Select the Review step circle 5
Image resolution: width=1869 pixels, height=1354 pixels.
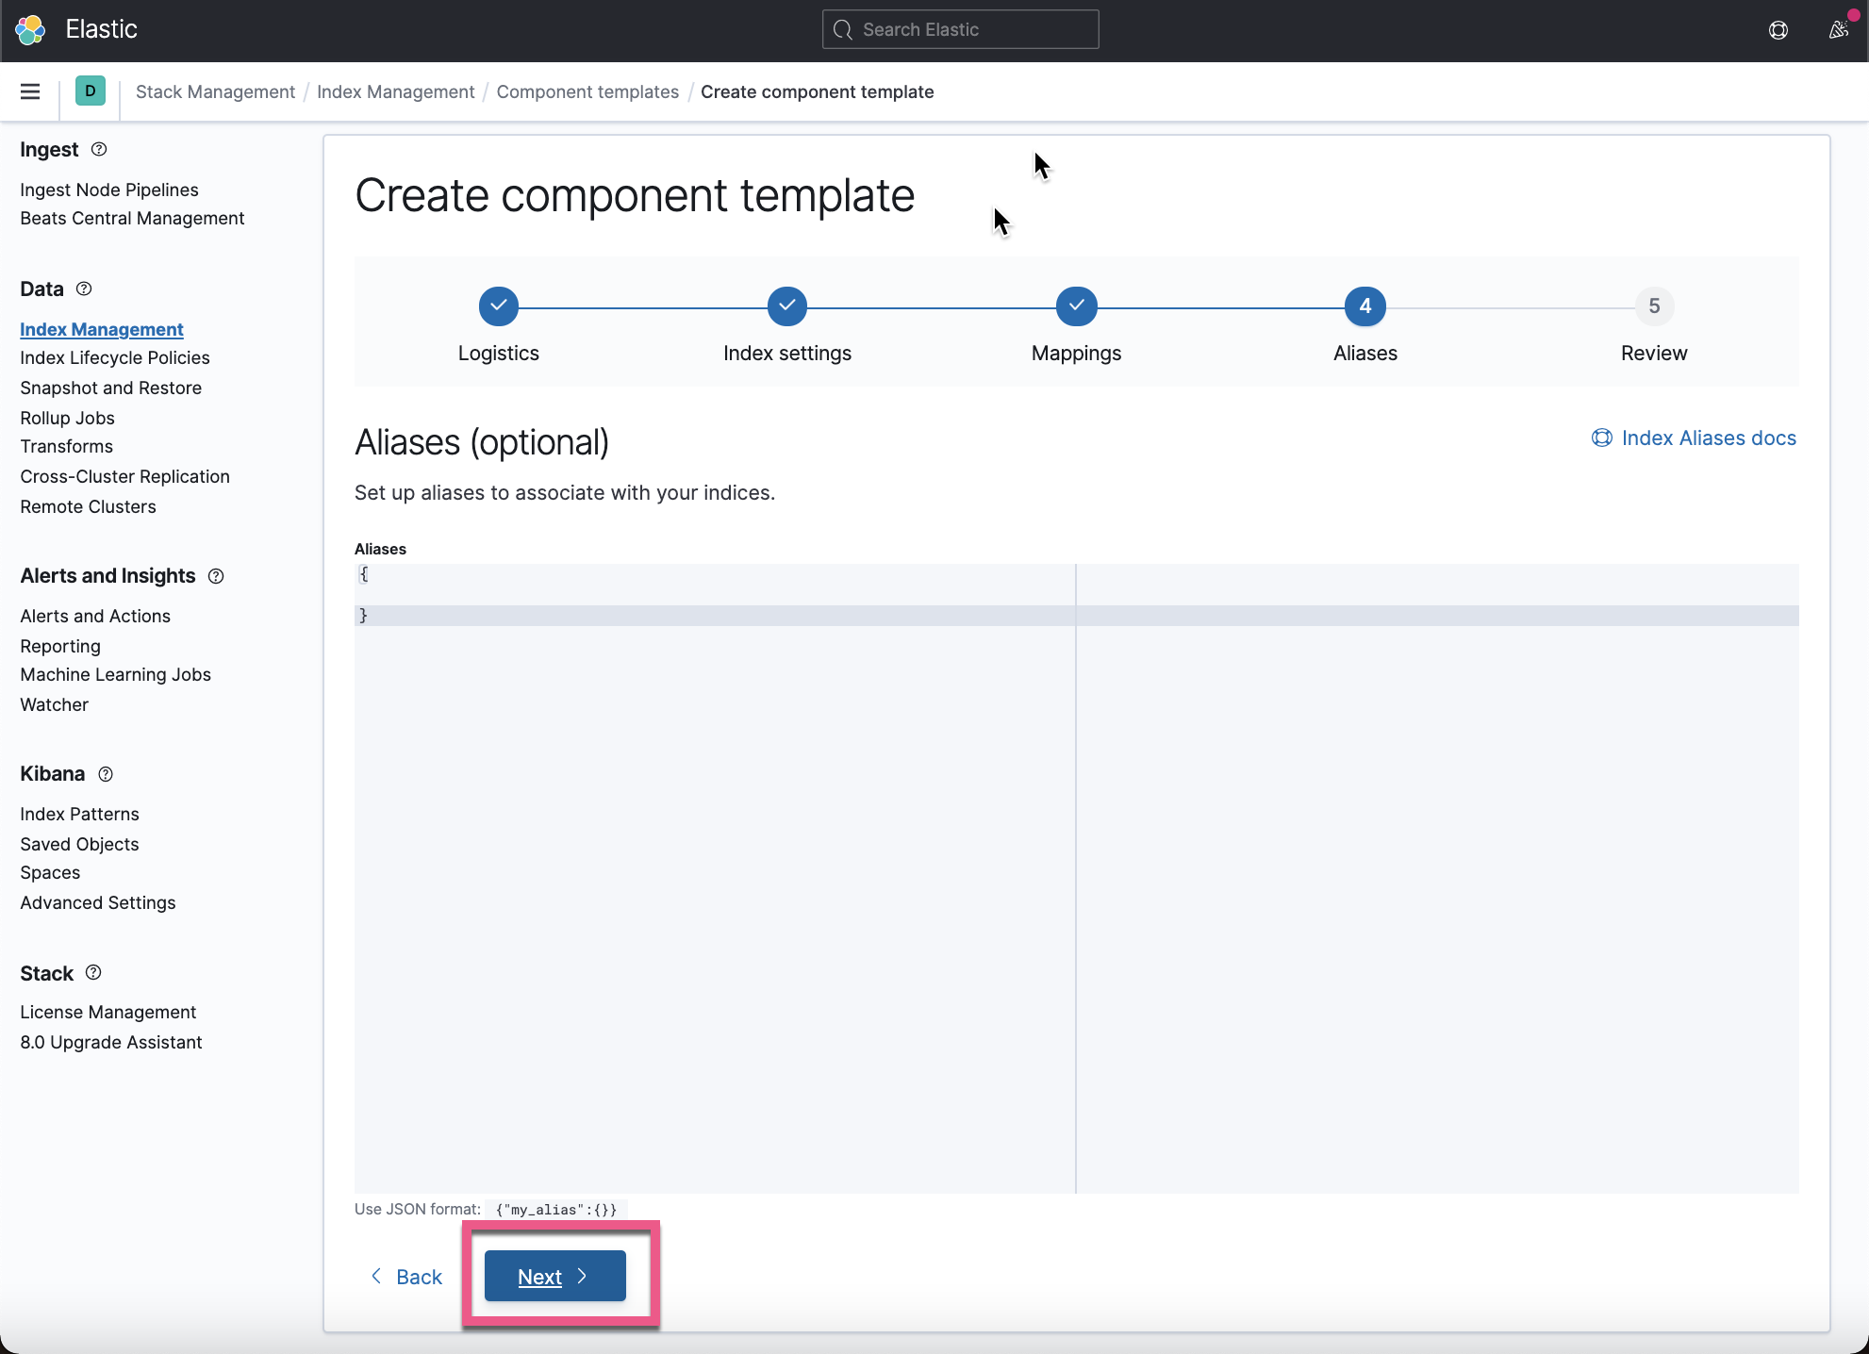pyautogui.click(x=1653, y=305)
